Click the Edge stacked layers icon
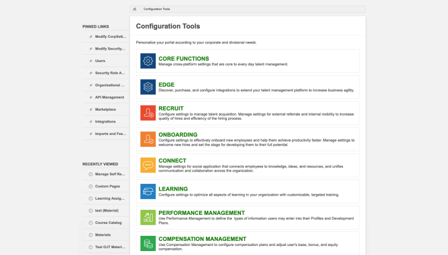 click(148, 87)
